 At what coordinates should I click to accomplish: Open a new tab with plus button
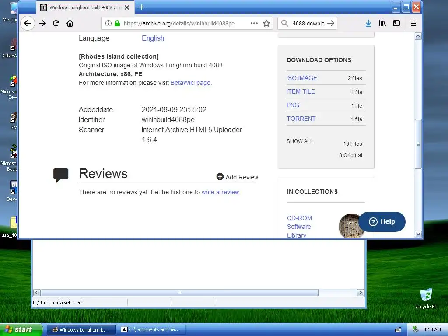(142, 7)
